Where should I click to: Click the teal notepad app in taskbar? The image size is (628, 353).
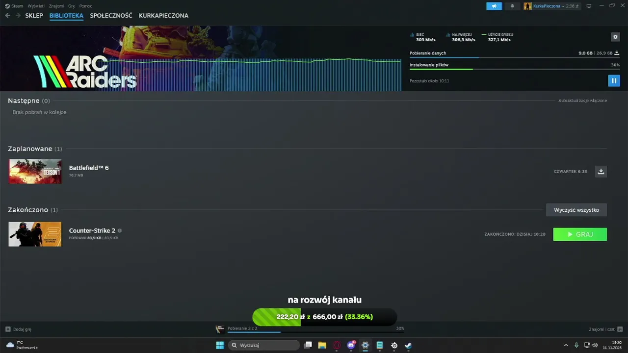pos(380,345)
